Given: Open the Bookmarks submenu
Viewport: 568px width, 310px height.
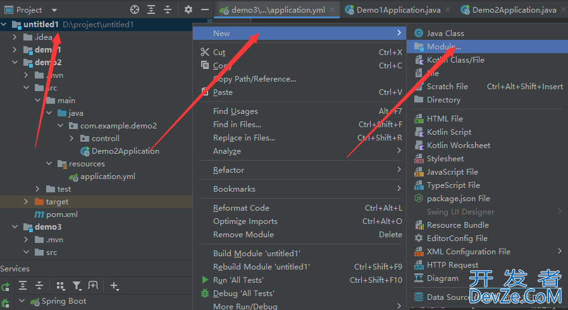Looking at the screenshot, I should point(300,189).
